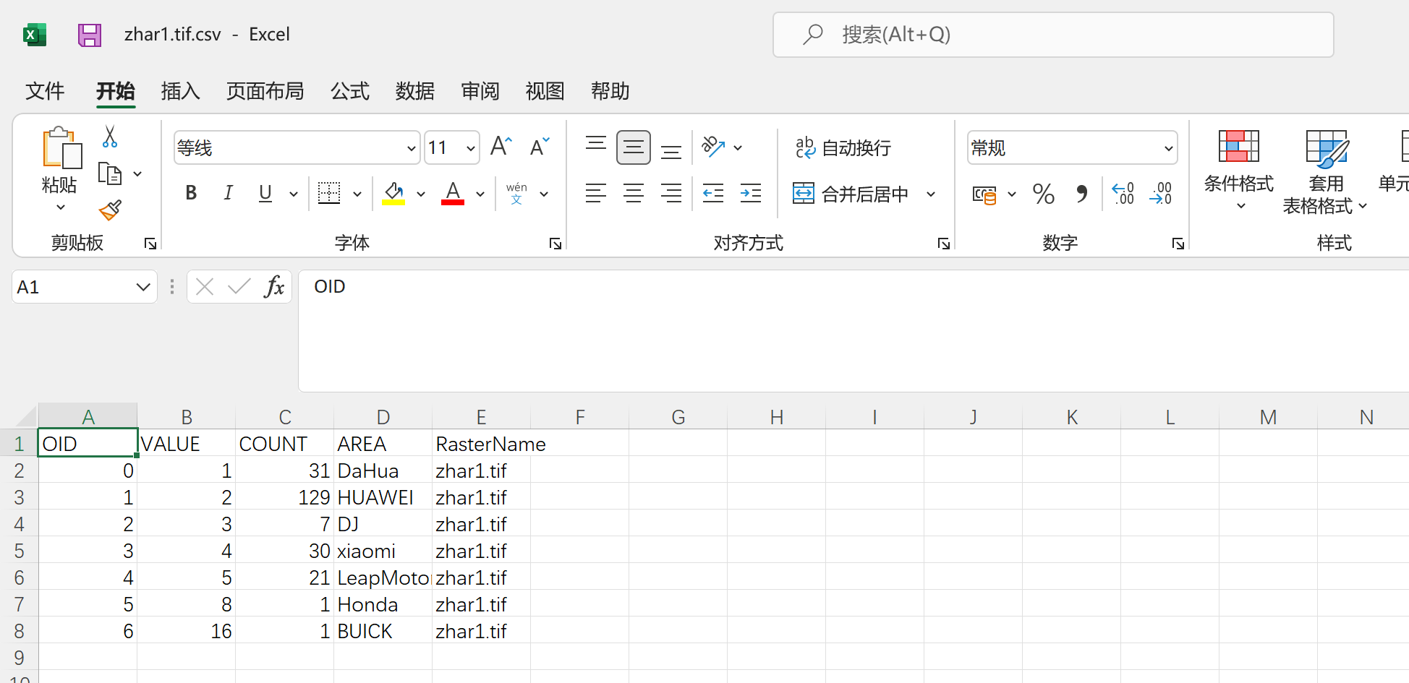Click the select-all corner triangle
1409x683 pixels.
(26, 417)
